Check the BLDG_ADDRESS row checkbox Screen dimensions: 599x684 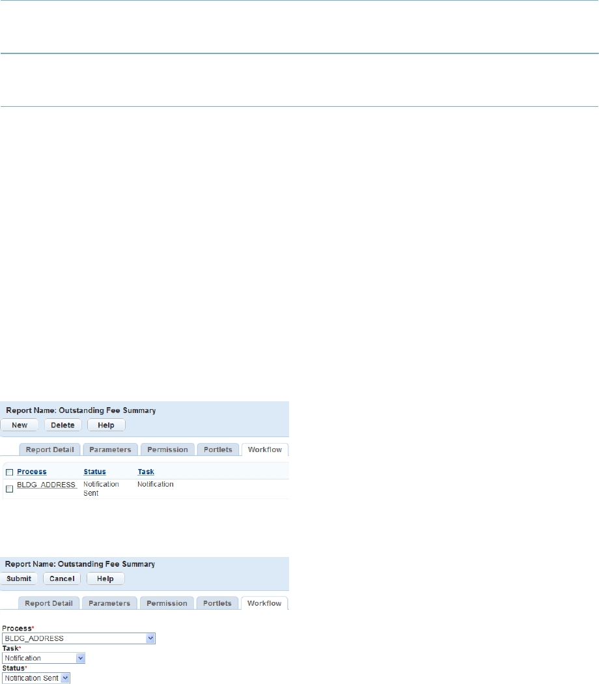pyautogui.click(x=9, y=489)
